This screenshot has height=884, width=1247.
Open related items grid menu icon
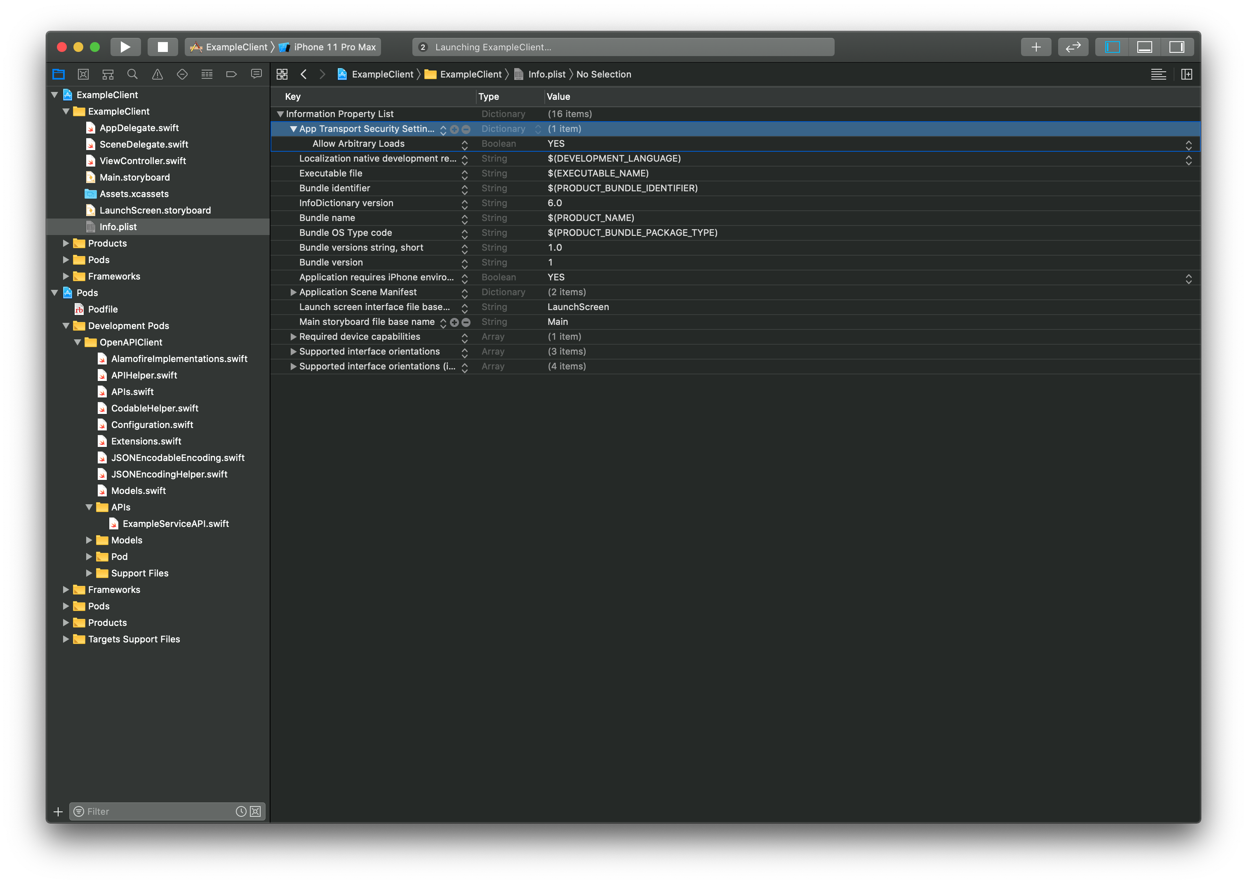coord(282,74)
